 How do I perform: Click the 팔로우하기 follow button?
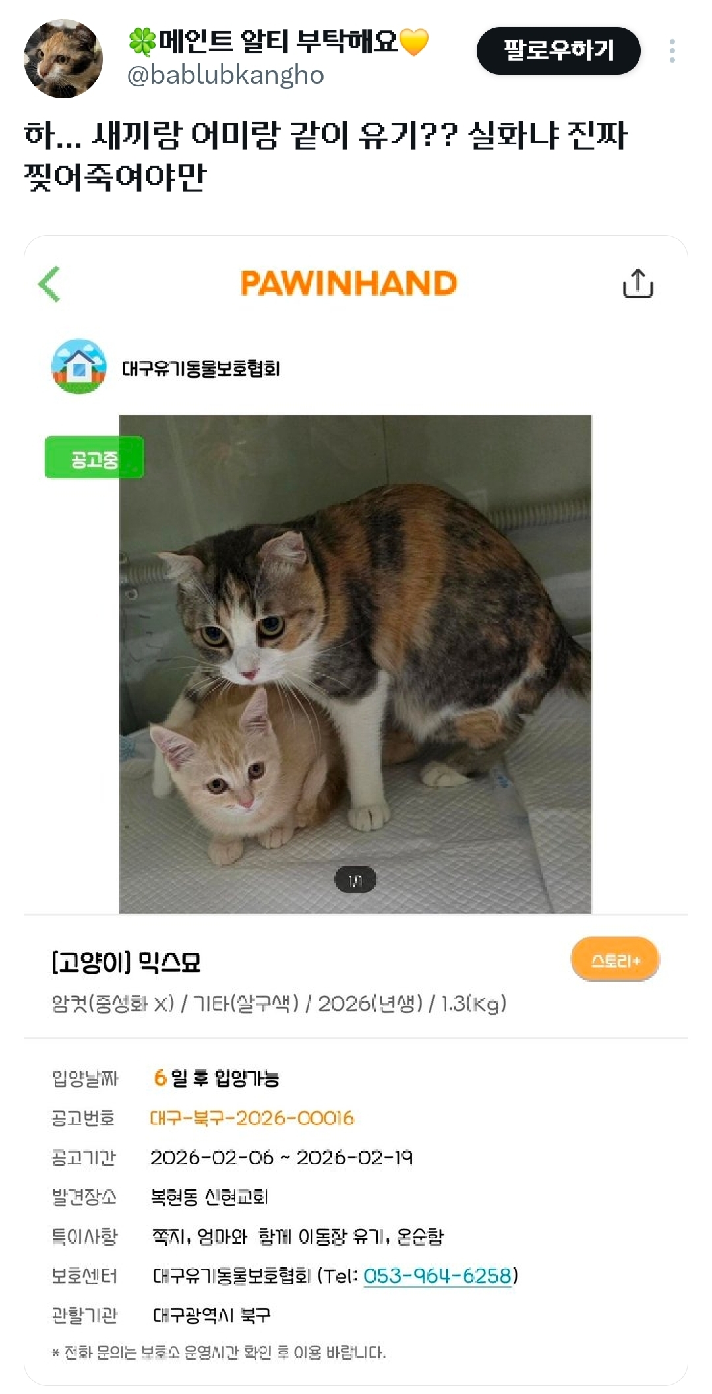coord(558,51)
